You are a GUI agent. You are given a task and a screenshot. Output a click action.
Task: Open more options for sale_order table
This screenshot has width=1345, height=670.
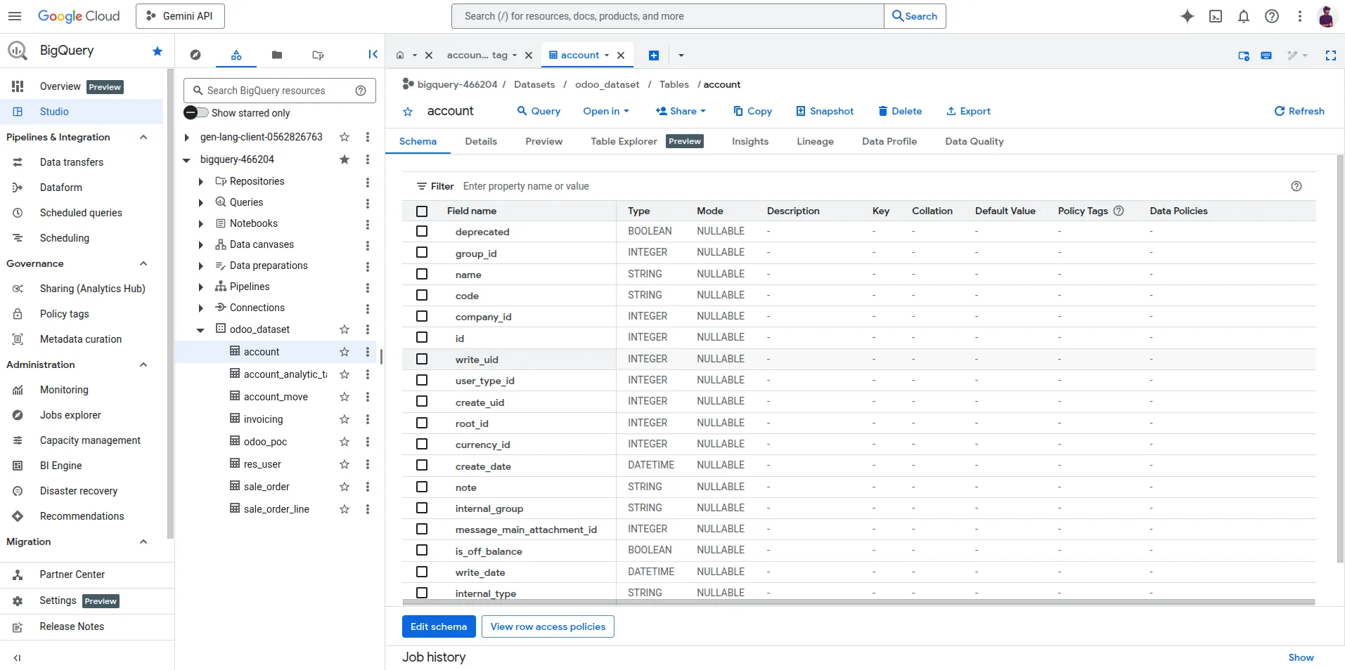click(x=367, y=487)
